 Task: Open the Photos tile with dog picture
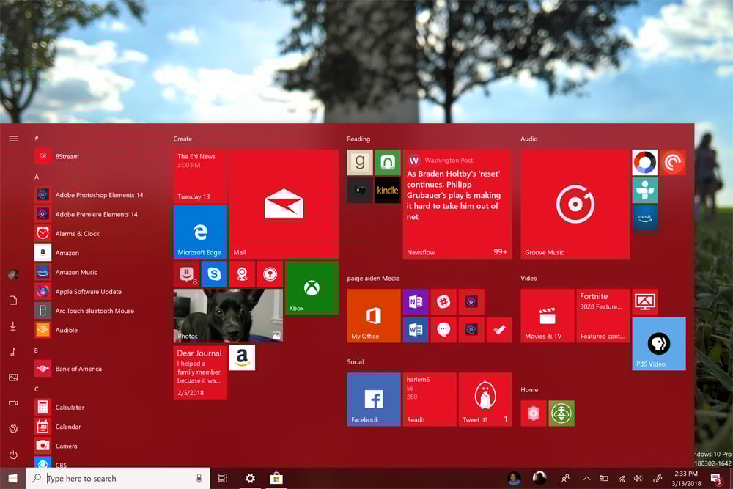tap(228, 315)
